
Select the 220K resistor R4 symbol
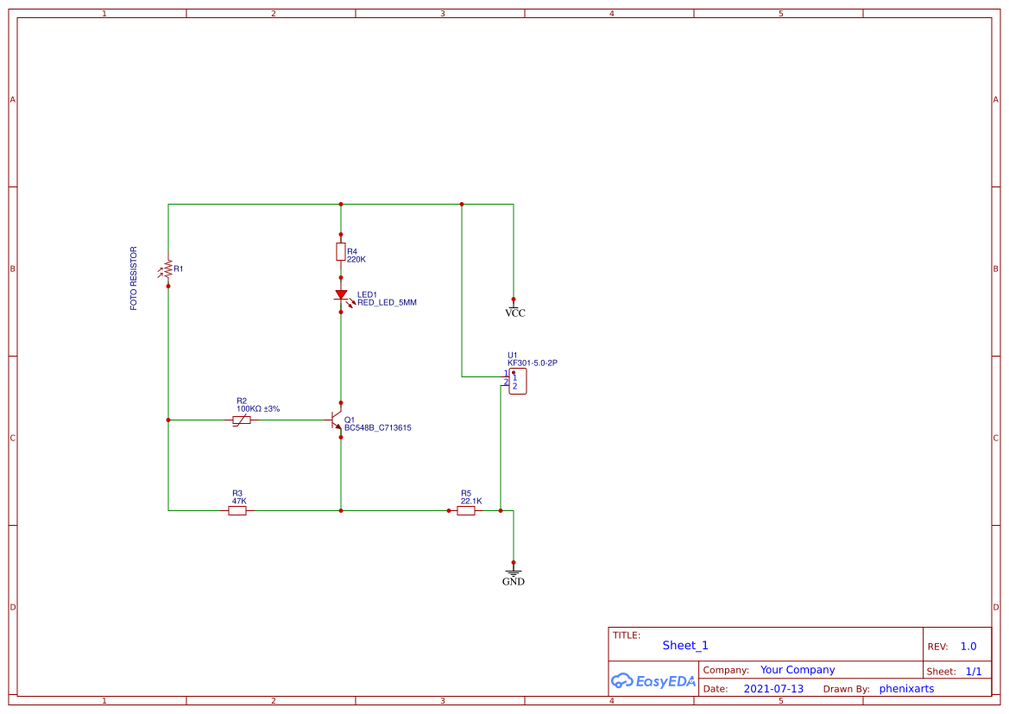(341, 250)
